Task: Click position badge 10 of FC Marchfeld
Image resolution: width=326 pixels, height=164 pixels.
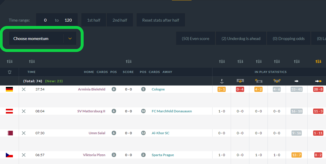Action: pos(143,111)
